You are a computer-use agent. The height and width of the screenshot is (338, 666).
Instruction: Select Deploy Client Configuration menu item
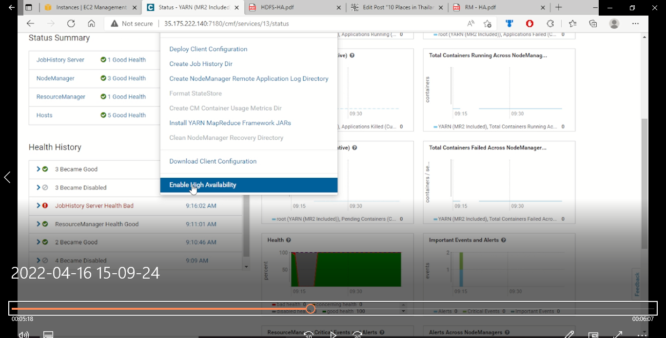click(208, 49)
